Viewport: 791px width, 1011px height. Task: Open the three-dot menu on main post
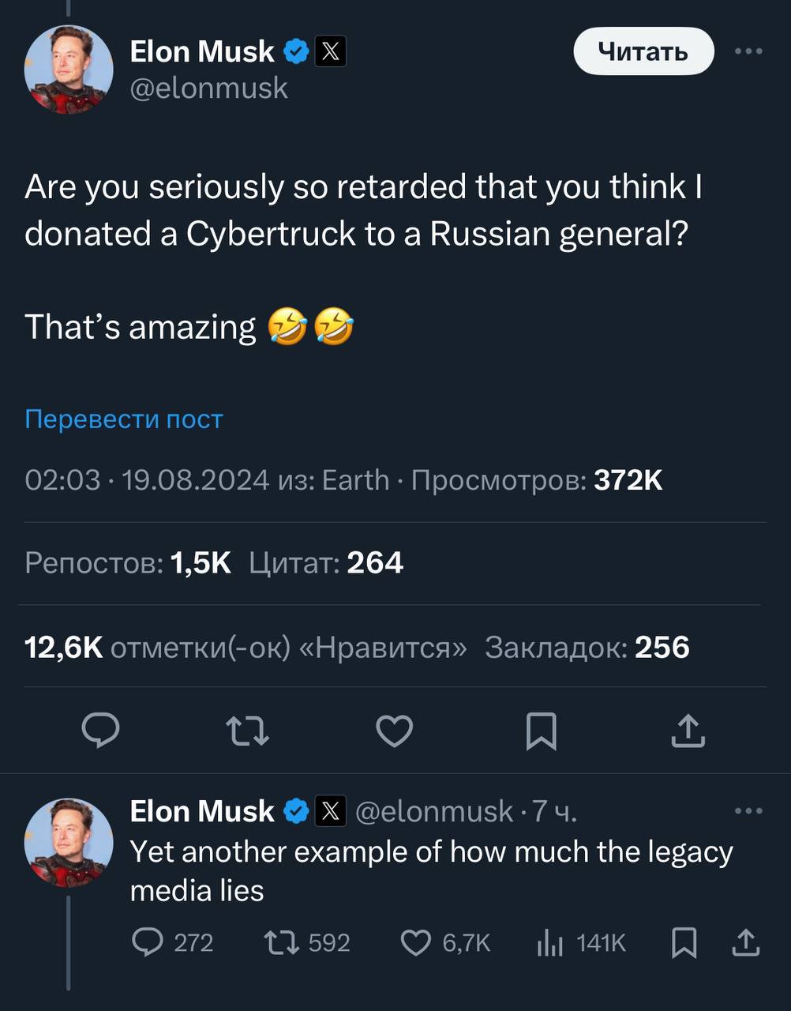pos(748,52)
